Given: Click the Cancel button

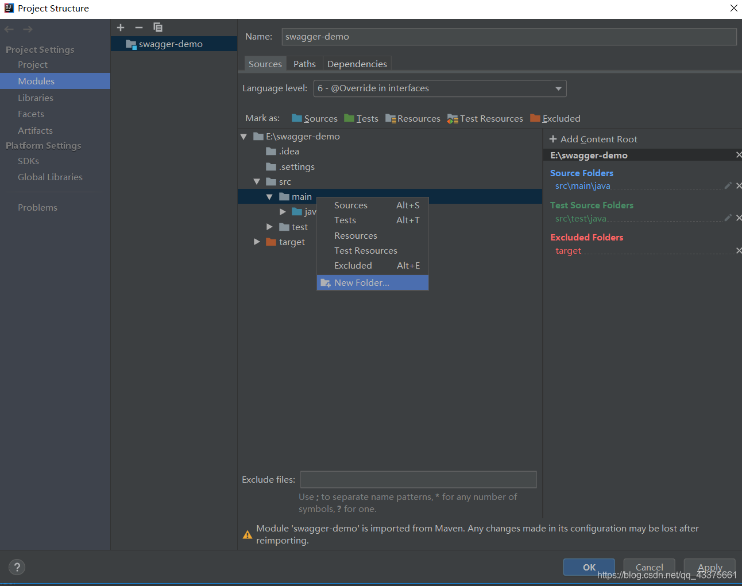Looking at the screenshot, I should point(650,567).
